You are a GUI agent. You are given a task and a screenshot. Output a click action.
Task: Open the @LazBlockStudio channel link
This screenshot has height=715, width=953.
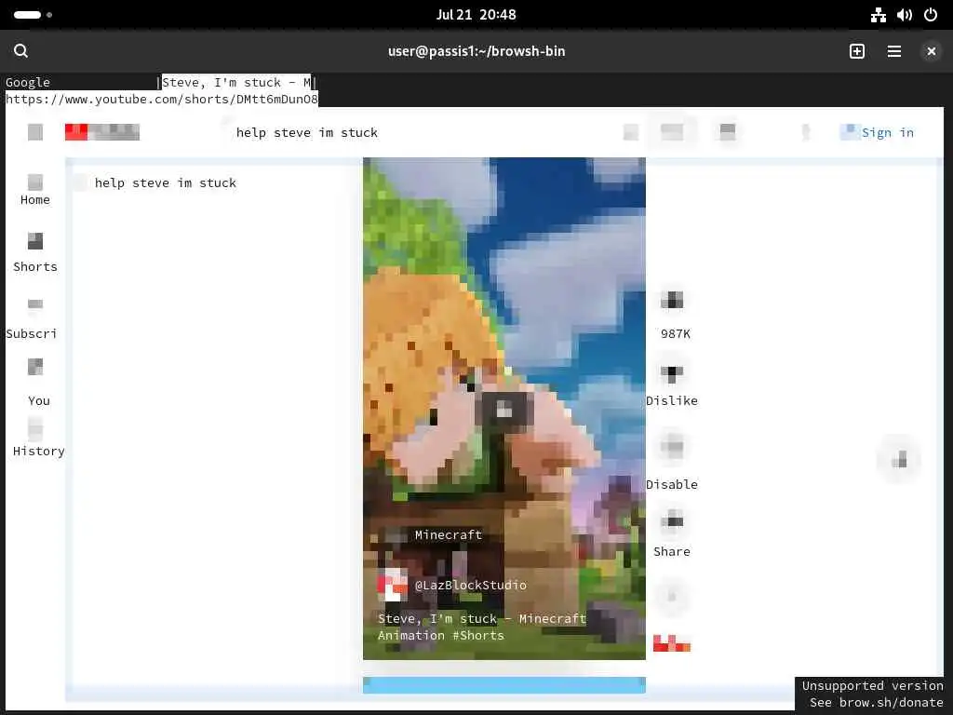(470, 585)
